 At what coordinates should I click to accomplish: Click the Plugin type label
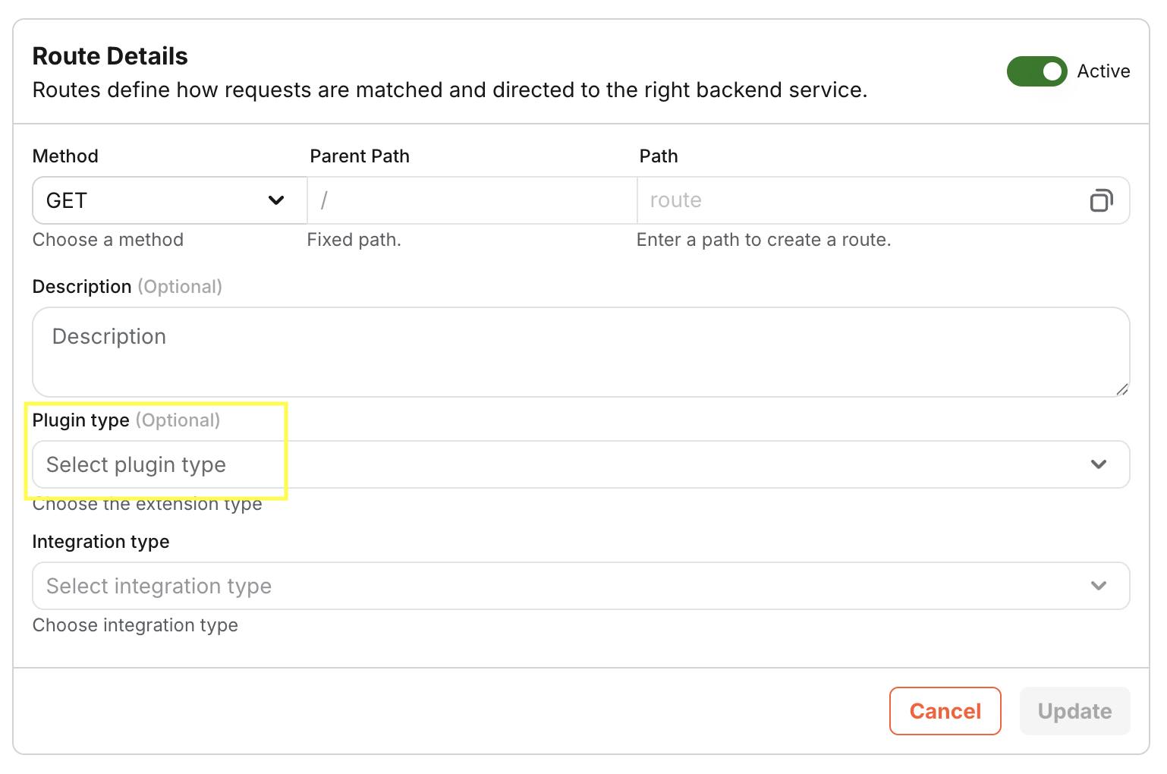(80, 420)
